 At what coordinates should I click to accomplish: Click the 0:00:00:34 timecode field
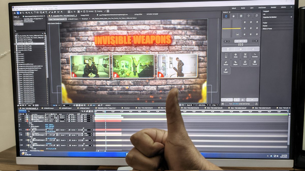[x=22, y=111]
